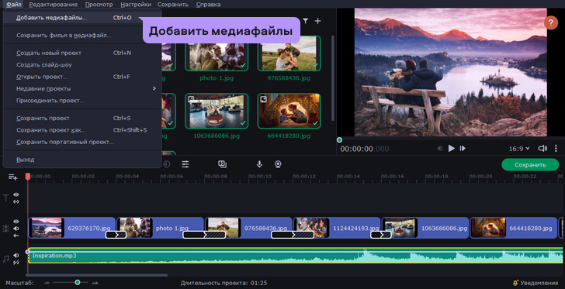Click the media filter funnel icon
This screenshot has height=289, width=565.
(305, 21)
